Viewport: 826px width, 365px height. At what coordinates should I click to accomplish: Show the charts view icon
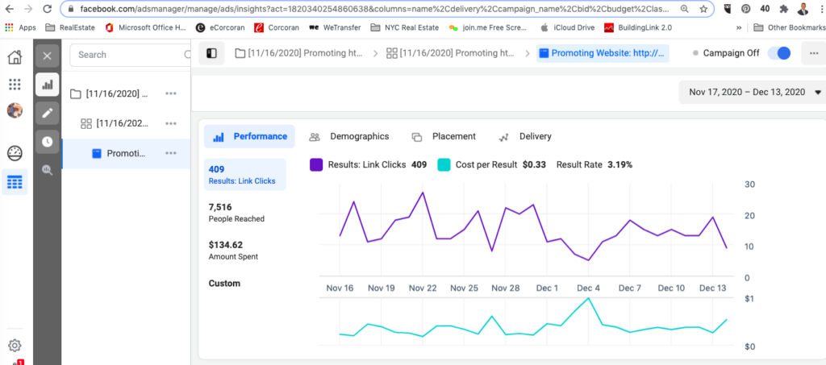pos(48,84)
